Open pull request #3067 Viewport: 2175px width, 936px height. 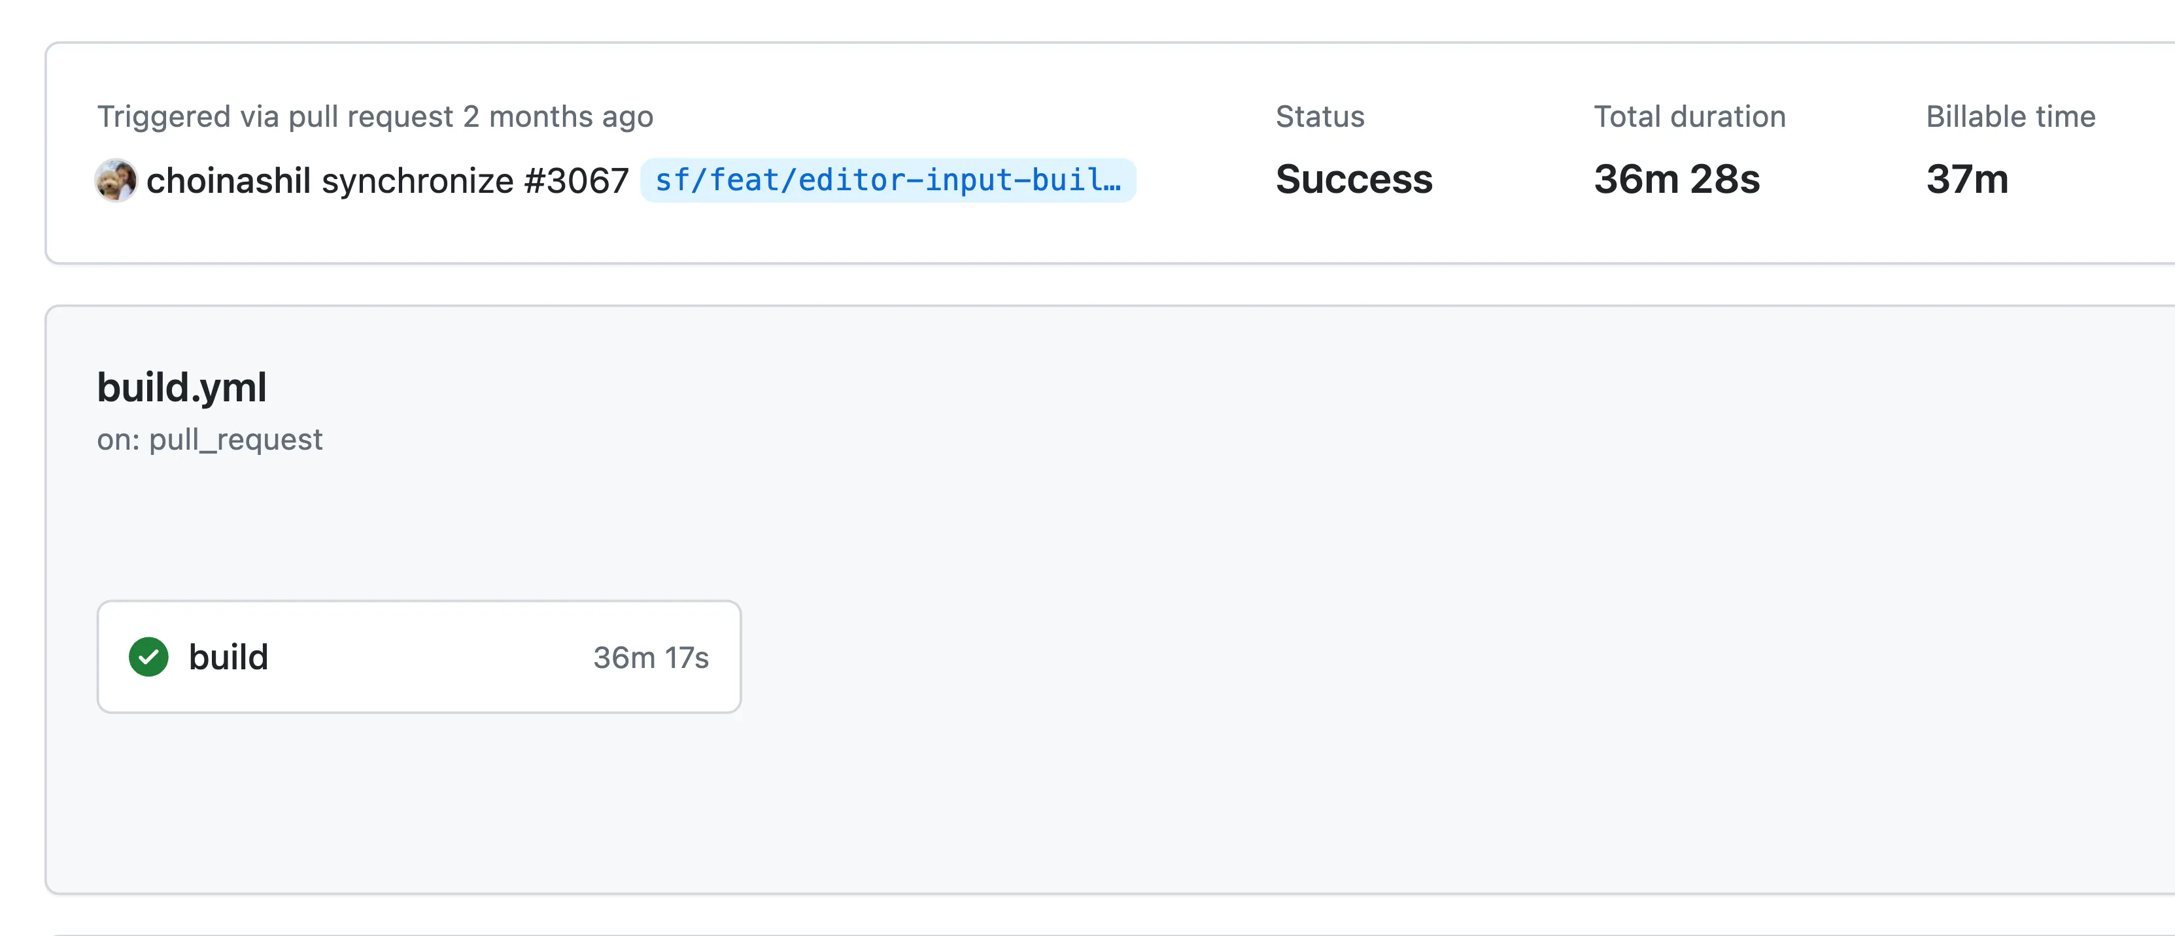(577, 180)
